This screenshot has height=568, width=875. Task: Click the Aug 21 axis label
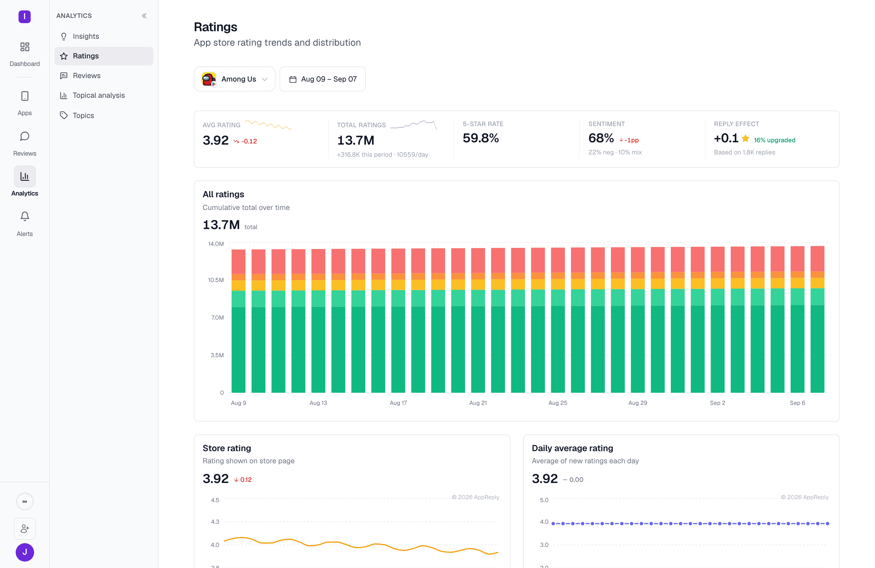pyautogui.click(x=478, y=403)
